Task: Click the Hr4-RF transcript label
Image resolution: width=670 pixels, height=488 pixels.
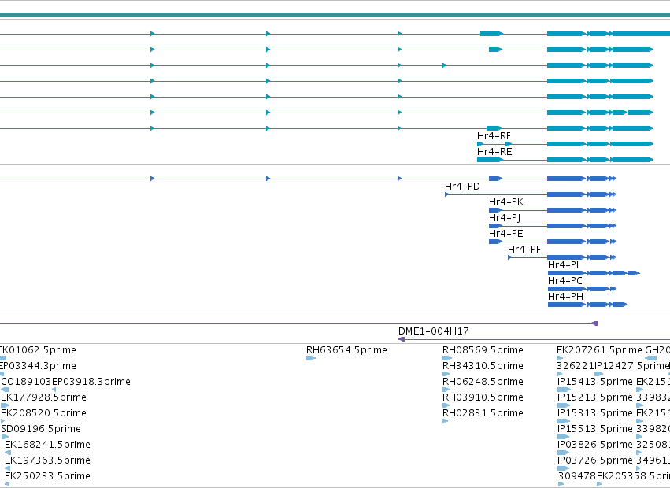Action: tap(494, 136)
